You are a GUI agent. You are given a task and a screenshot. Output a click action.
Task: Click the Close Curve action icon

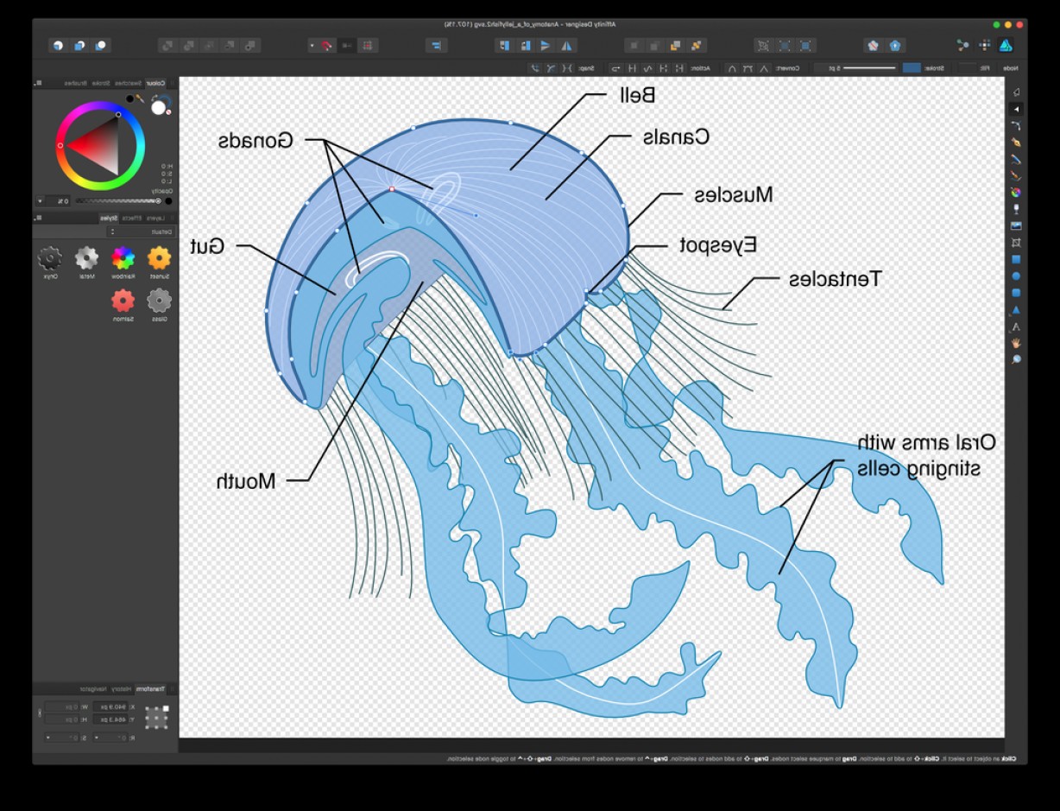pyautogui.click(x=664, y=67)
